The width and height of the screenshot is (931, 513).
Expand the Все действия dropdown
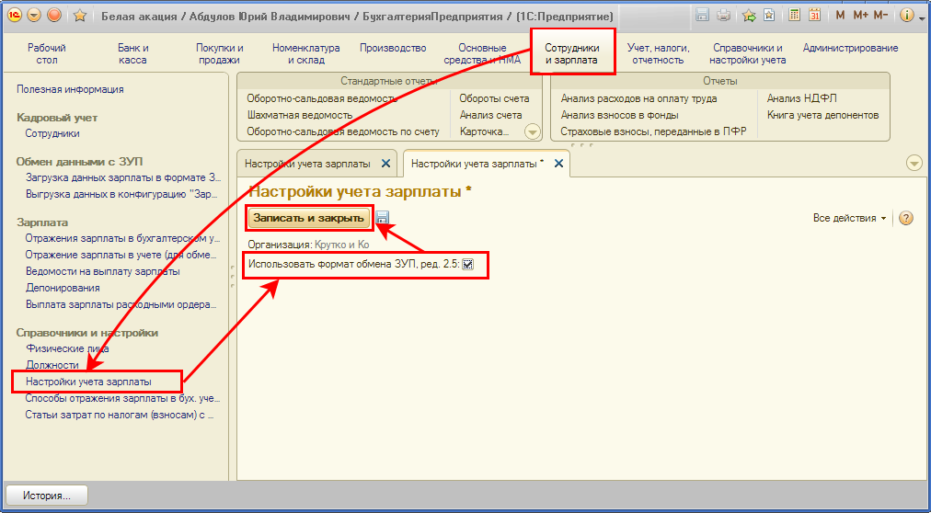pyautogui.click(x=849, y=218)
